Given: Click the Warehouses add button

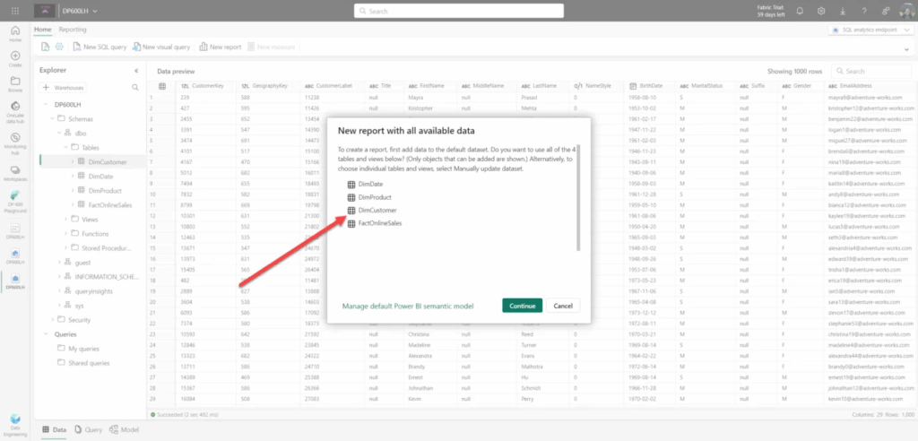Looking at the screenshot, I should pyautogui.click(x=63, y=87).
